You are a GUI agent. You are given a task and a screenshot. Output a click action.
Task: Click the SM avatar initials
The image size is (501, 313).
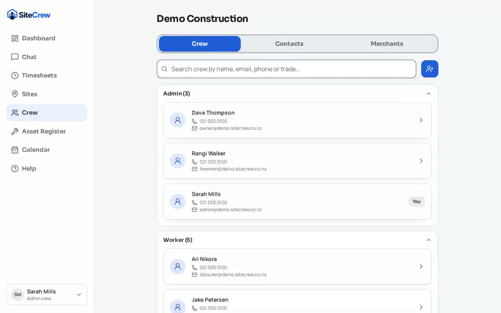coord(18,295)
